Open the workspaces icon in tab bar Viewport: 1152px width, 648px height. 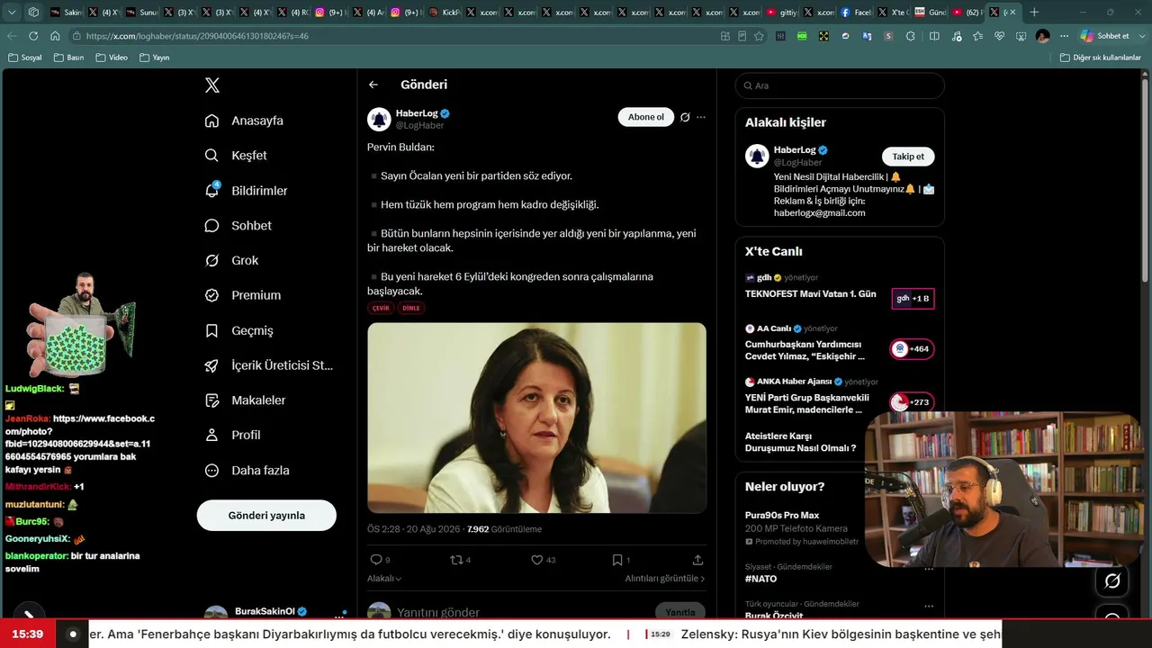click(33, 13)
